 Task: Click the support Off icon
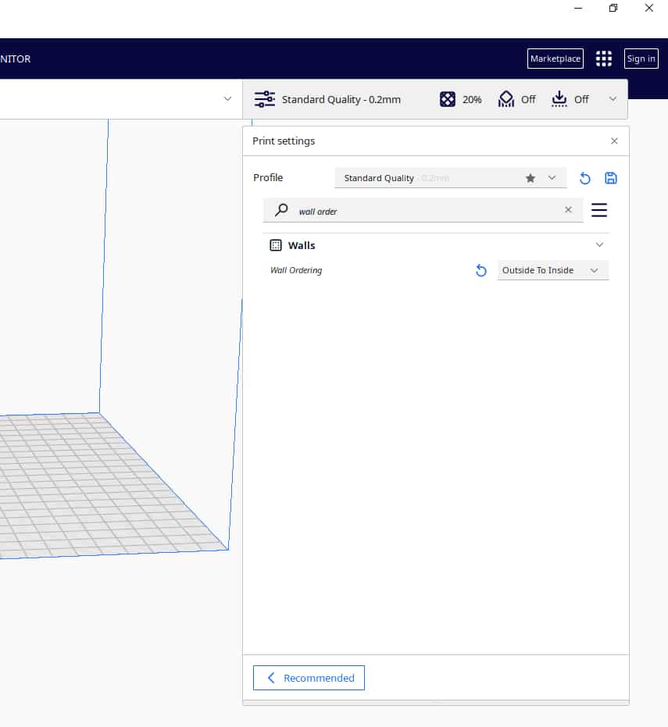(506, 99)
